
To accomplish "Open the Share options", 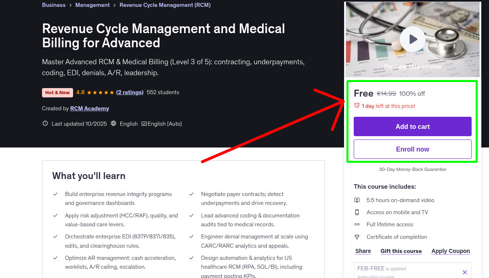I will point(363,251).
